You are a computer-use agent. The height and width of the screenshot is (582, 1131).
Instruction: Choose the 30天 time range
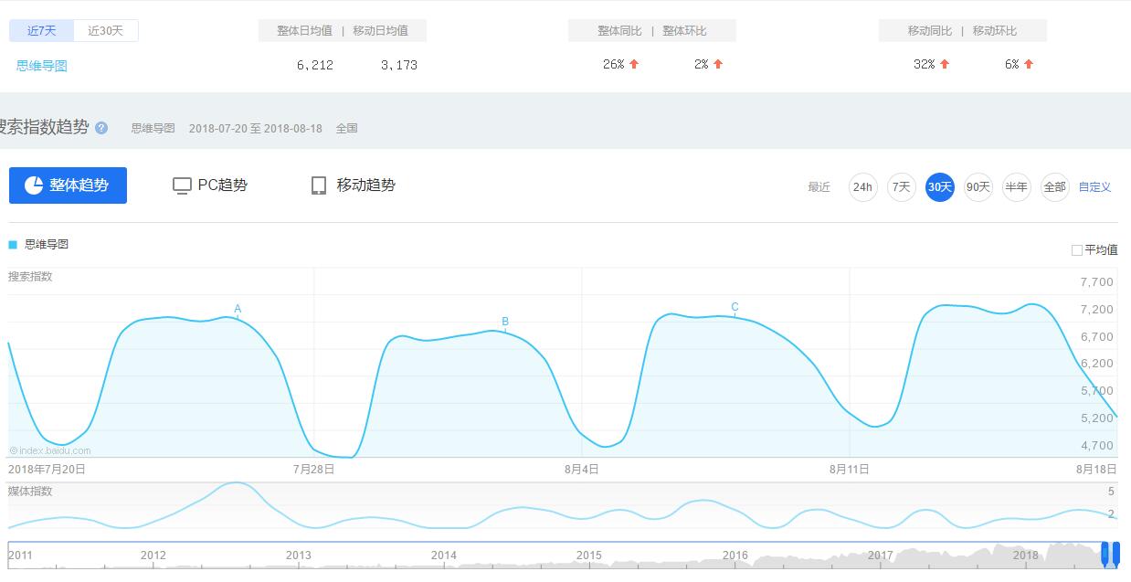pyautogui.click(x=940, y=187)
